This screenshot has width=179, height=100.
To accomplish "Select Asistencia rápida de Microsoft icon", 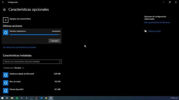I will (6, 75).
